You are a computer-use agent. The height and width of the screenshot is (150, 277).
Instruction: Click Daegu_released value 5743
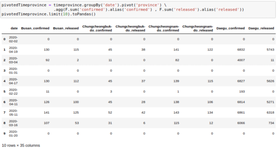pyautogui.click(x=270, y=50)
